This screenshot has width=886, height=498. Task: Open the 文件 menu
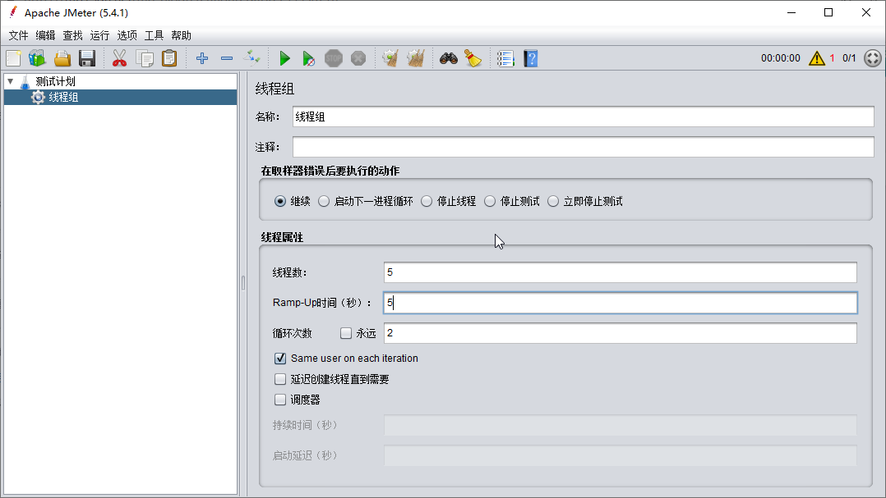(x=18, y=35)
